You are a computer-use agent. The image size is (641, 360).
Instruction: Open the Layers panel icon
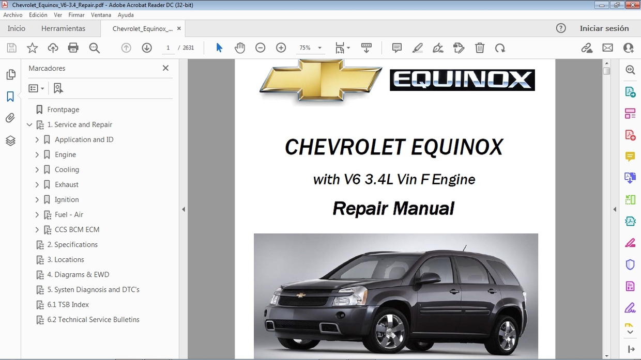coord(10,141)
